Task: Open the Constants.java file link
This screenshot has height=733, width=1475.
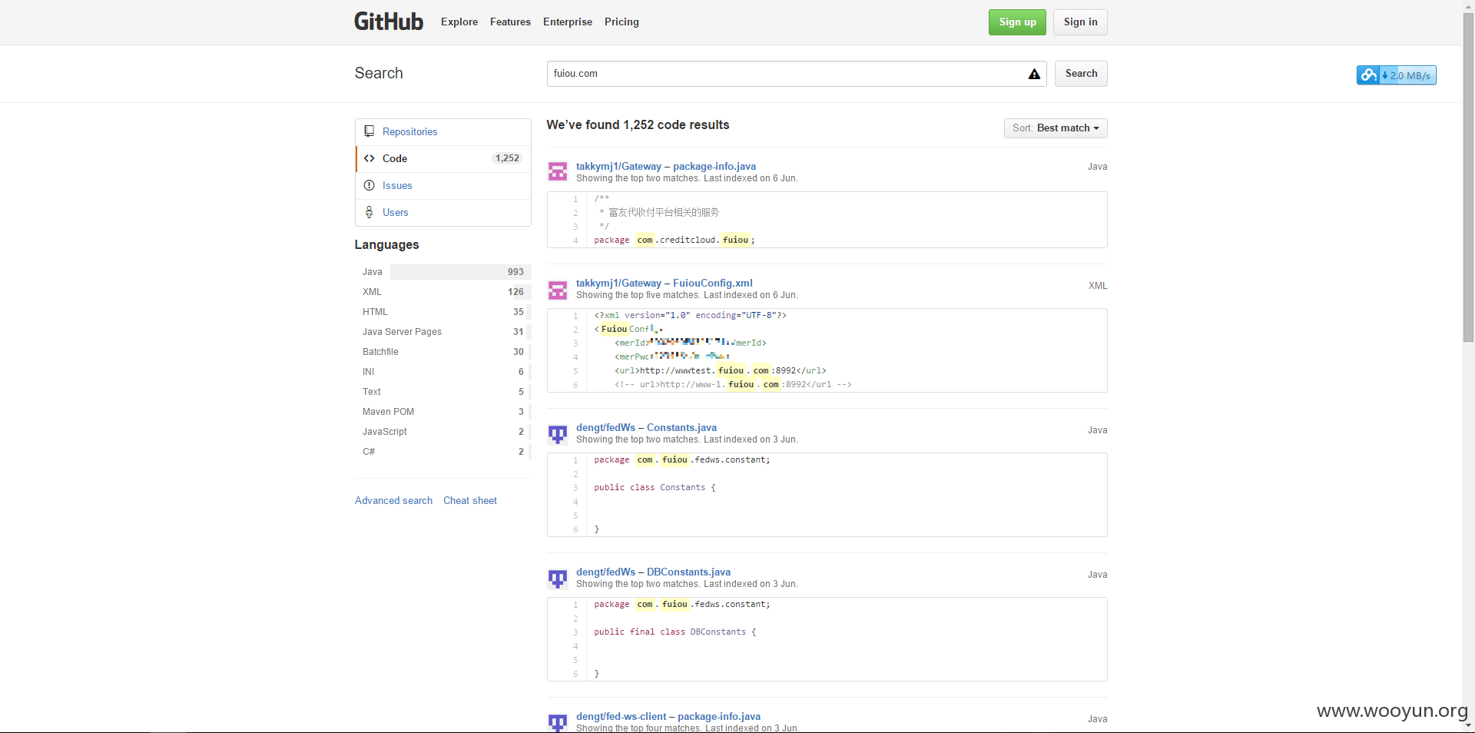Action: point(681,428)
